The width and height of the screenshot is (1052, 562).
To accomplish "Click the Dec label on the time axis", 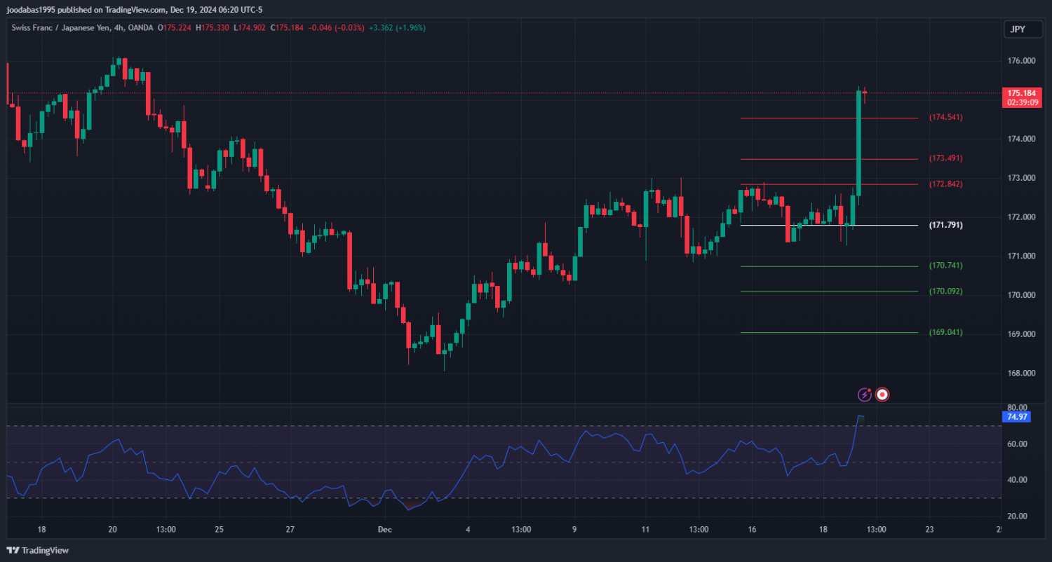I will point(385,530).
